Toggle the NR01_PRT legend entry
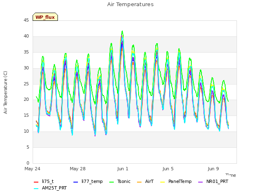Viewport: 261px width, 196px height. 213,181
